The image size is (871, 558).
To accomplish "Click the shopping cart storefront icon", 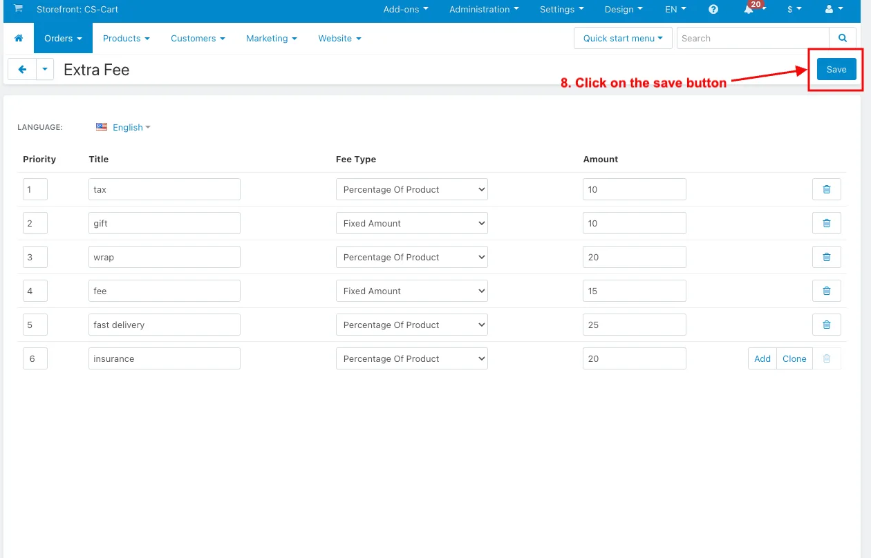I will pyautogui.click(x=19, y=9).
